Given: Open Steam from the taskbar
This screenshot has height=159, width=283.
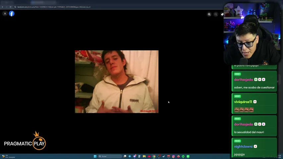Looking at the screenshot, I should tap(164, 156).
